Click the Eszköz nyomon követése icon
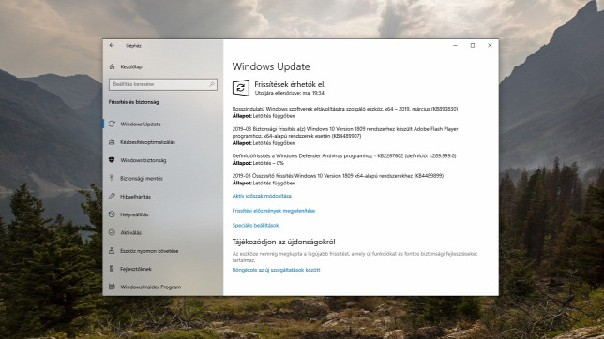This screenshot has width=604, height=339. tap(112, 250)
